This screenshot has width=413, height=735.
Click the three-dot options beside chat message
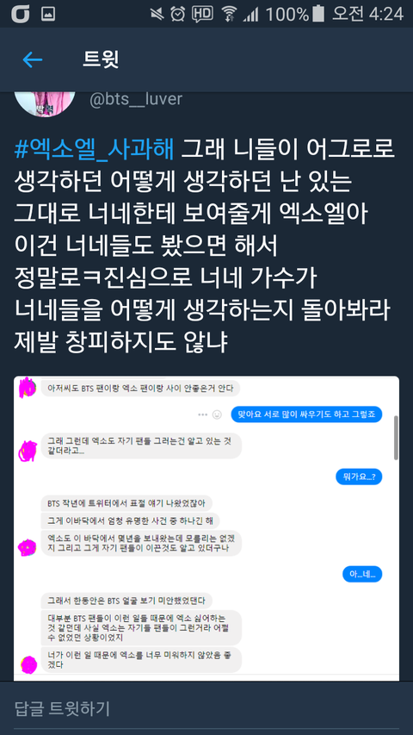coord(202,414)
